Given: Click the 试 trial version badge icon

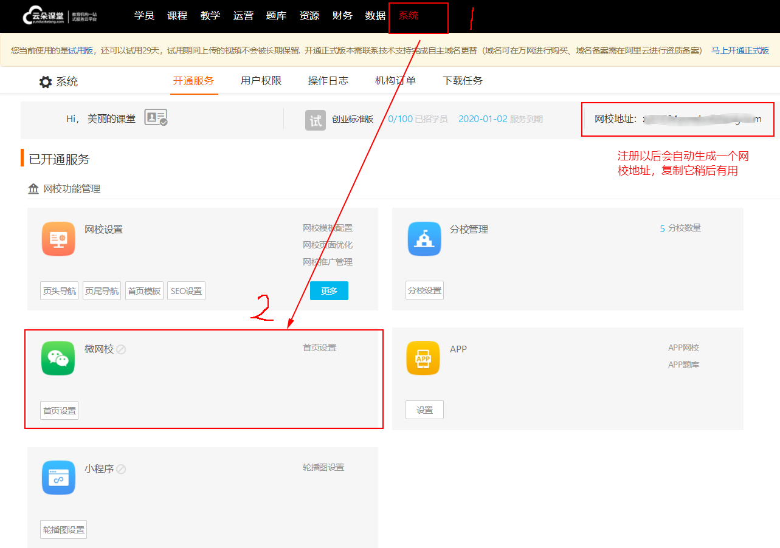Looking at the screenshot, I should click(316, 120).
